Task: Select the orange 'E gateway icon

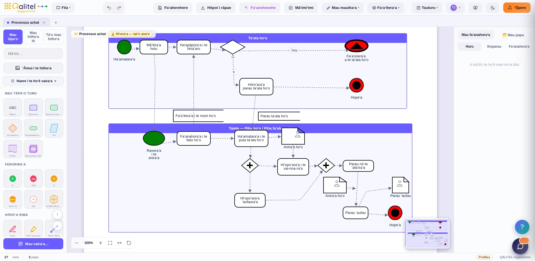Action: tap(54, 179)
